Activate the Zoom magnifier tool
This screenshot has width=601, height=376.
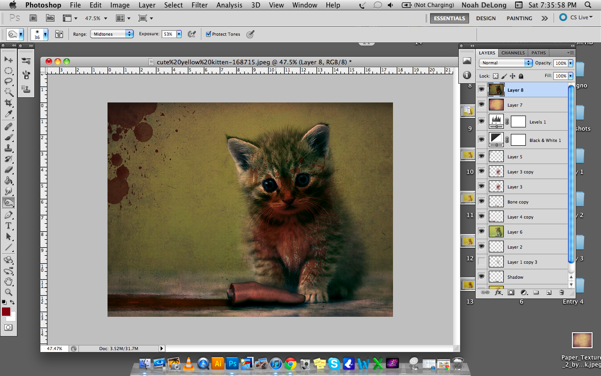[8, 292]
